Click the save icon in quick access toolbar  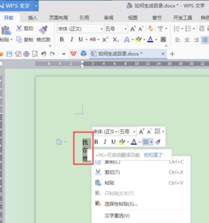pyautogui.click(x=9, y=54)
